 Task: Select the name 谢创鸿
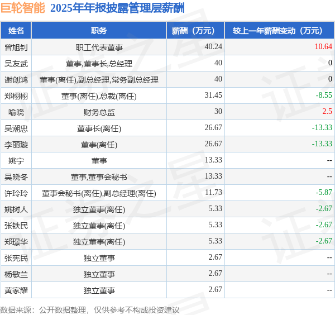[16, 80]
